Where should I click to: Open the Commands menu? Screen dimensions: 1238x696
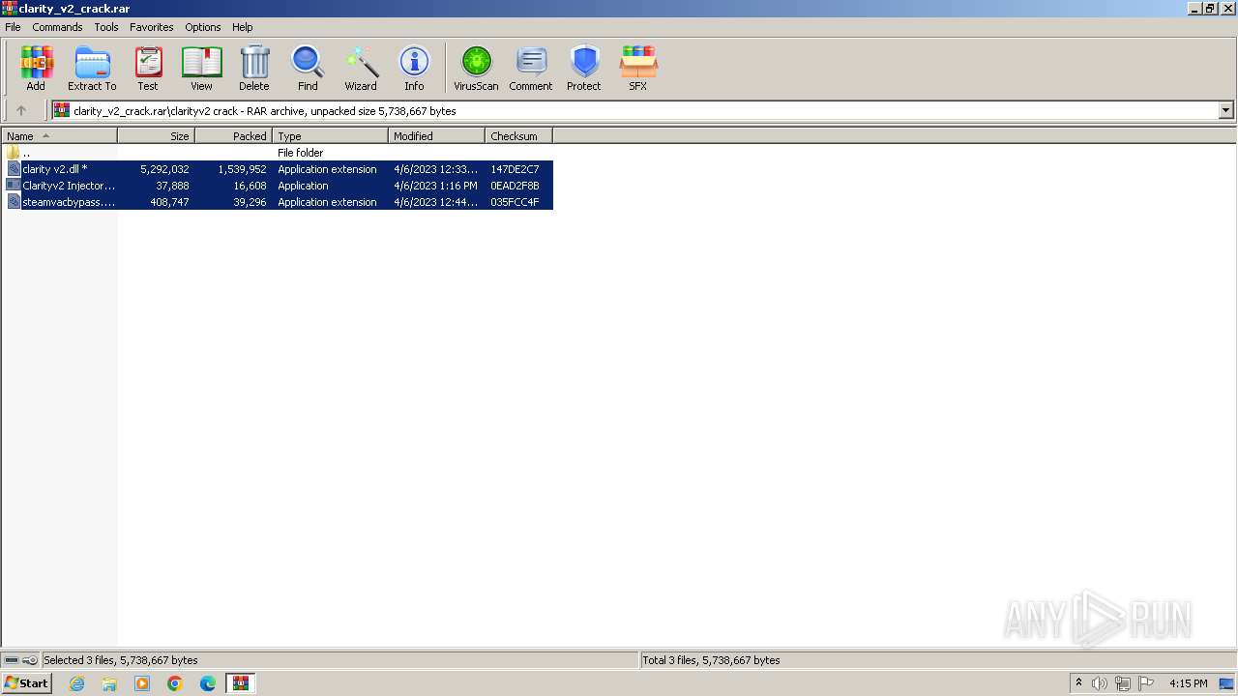pos(57,27)
